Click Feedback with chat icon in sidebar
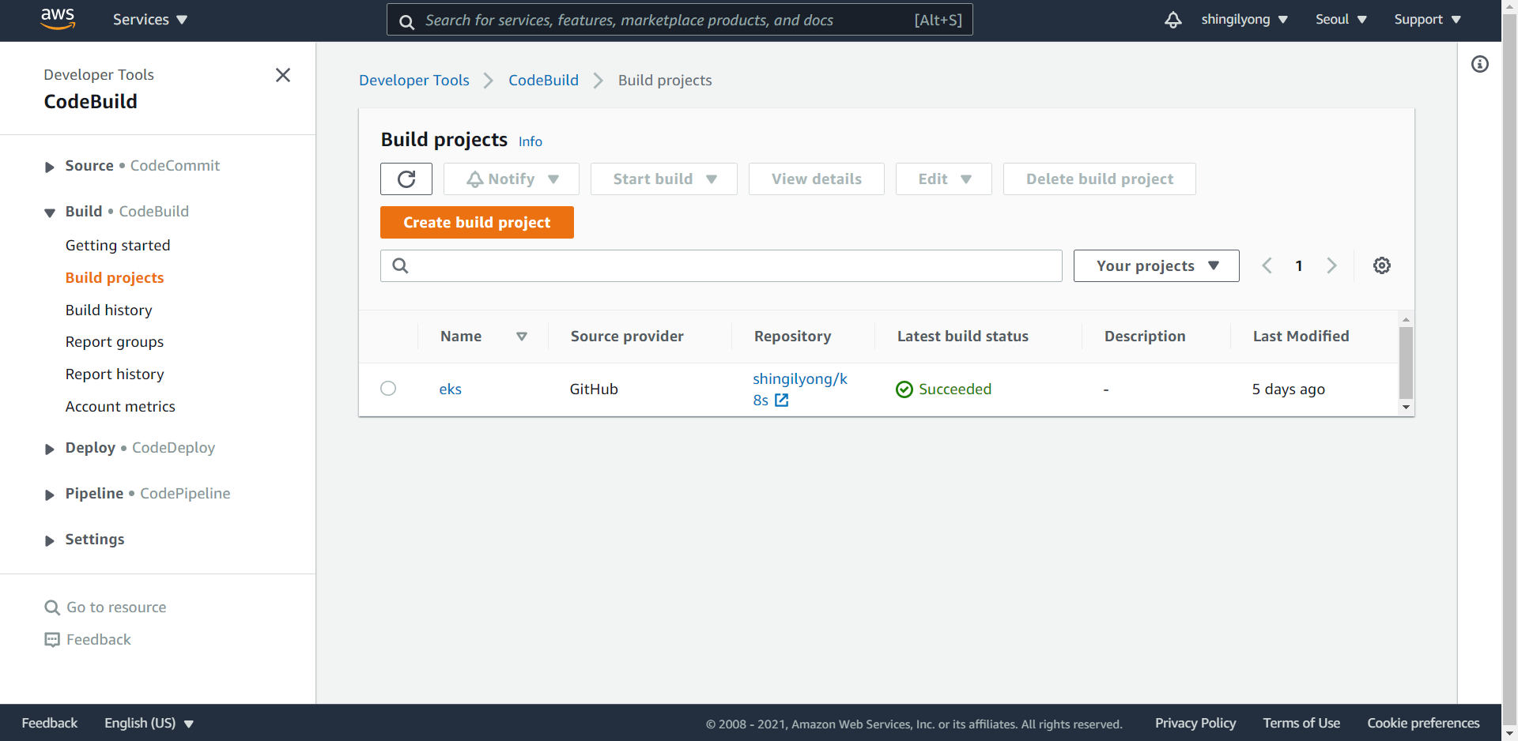 [88, 640]
